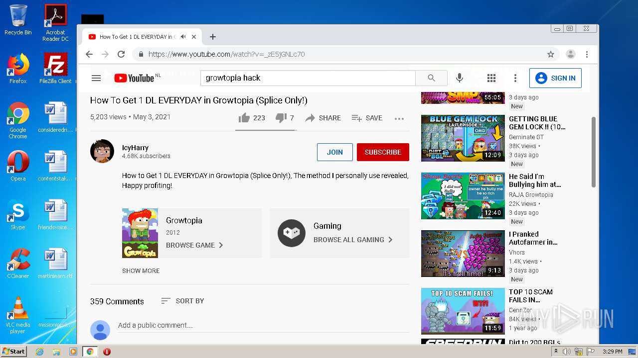Screen dimensions: 638x358
Task: Open the He Said I'm Bullying him video title
Action: [535, 180]
